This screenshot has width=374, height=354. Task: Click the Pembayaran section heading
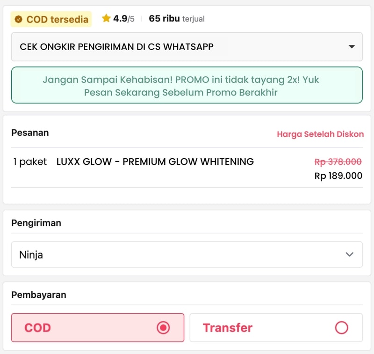pos(39,295)
